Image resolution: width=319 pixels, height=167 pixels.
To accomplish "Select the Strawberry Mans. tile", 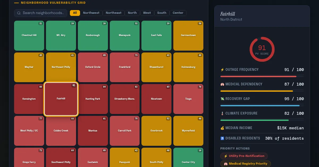I will click(125, 99).
